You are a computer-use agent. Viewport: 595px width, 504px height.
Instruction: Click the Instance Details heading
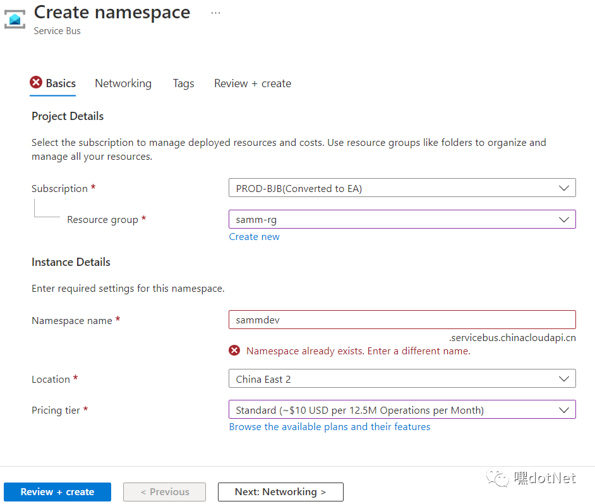tap(71, 262)
